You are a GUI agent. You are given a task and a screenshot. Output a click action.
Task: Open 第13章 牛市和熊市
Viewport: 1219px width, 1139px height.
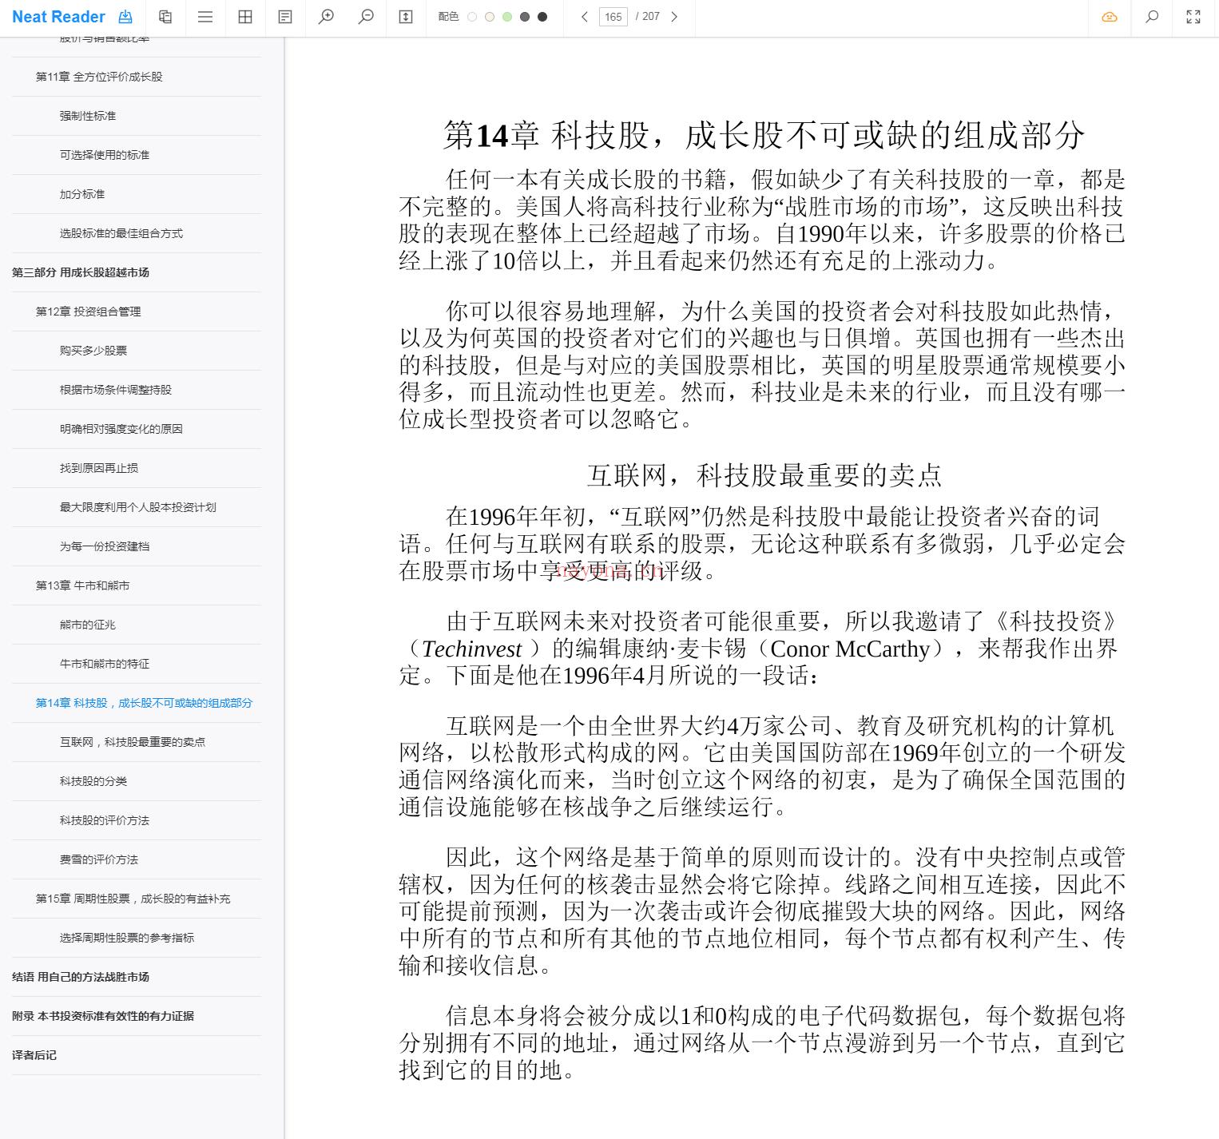[x=82, y=585]
